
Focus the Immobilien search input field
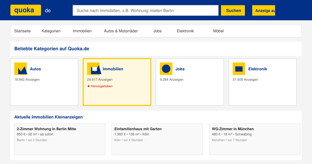tap(146, 10)
